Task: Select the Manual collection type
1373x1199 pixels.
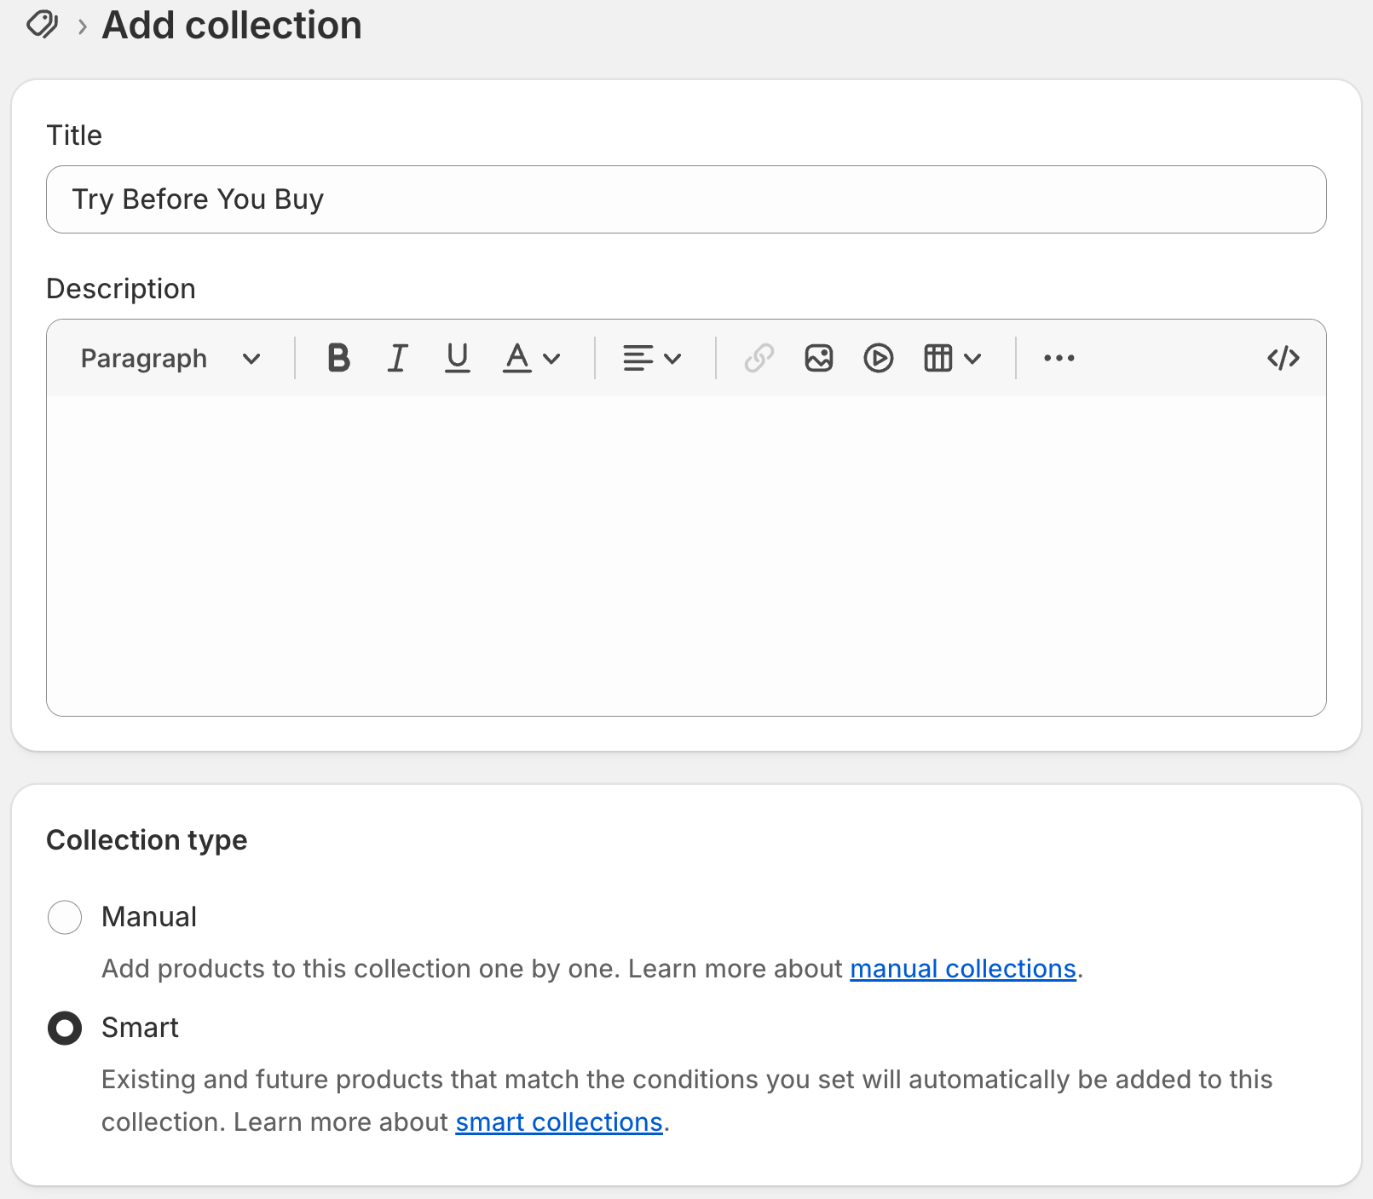Action: (65, 917)
